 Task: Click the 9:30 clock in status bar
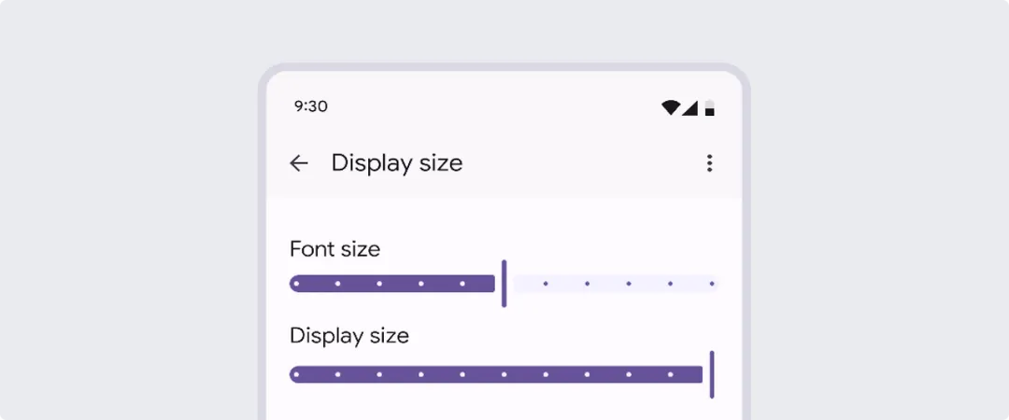tap(310, 106)
